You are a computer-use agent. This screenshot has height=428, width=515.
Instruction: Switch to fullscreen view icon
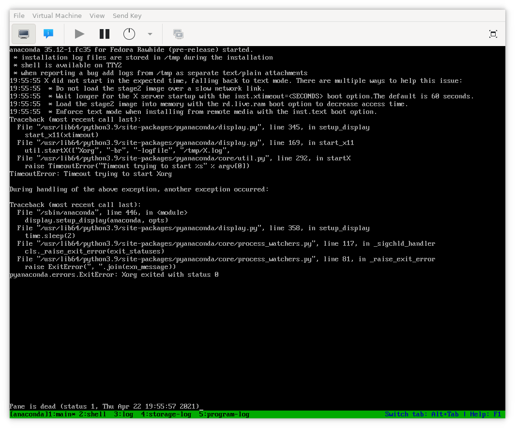pyautogui.click(x=493, y=34)
